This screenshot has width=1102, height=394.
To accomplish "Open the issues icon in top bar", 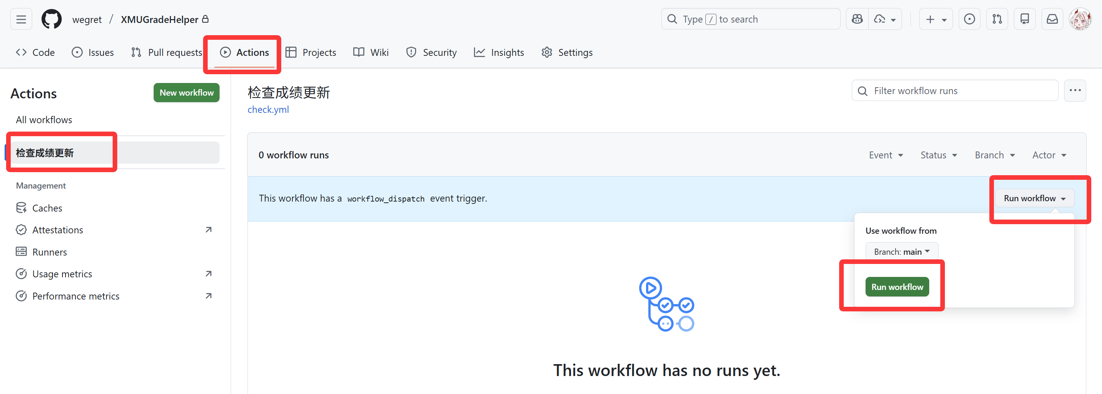I will [x=969, y=19].
